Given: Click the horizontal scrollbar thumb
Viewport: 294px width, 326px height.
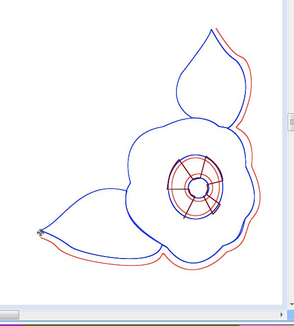Looking at the screenshot, I should point(9,315).
